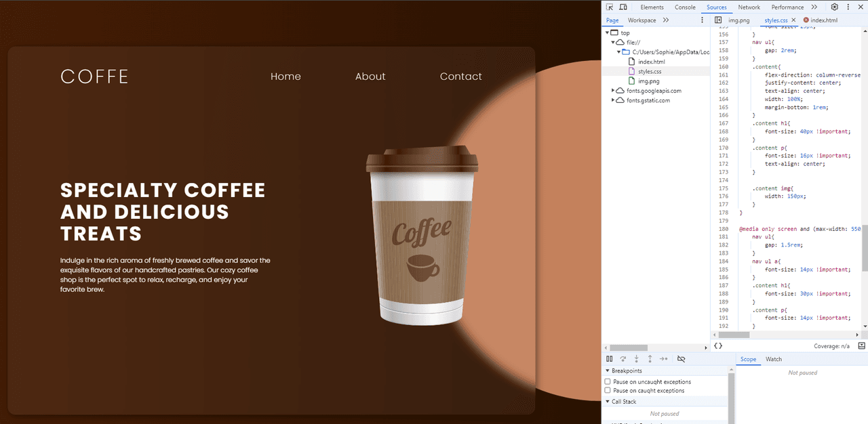Screen dimensions: 868x424
Task: Enable Pause on uncaught exceptions
Action: click(608, 382)
